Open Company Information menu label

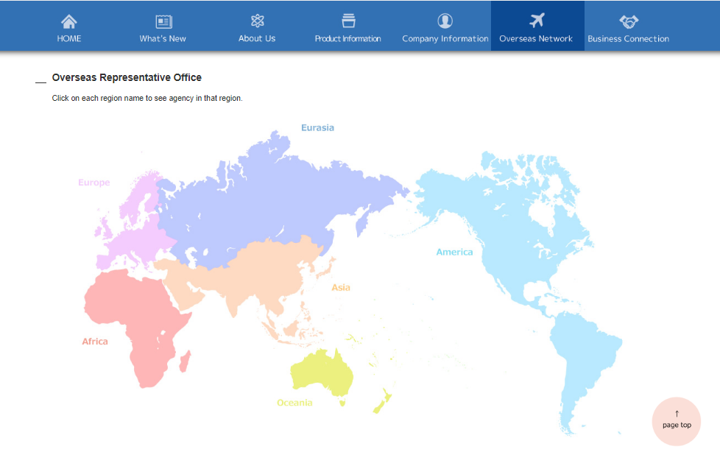coord(445,39)
